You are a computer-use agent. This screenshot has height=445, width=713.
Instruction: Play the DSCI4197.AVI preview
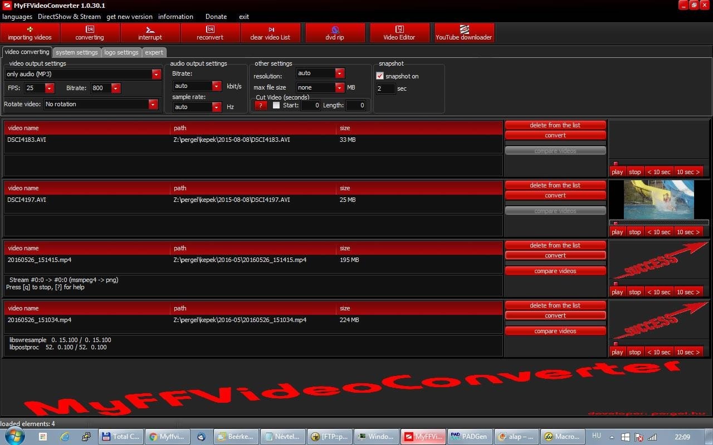click(617, 232)
